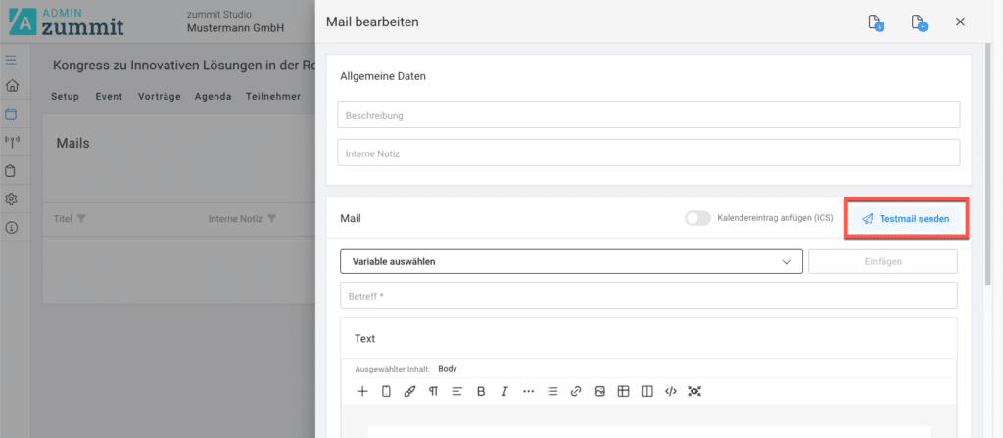The height and width of the screenshot is (438, 1003).
Task: Insert an image using the editor toolbar
Action: [599, 391]
